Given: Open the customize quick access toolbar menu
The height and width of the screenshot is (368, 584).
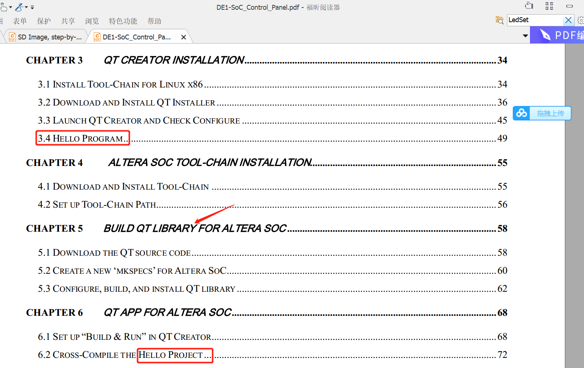Looking at the screenshot, I should pyautogui.click(x=32, y=7).
